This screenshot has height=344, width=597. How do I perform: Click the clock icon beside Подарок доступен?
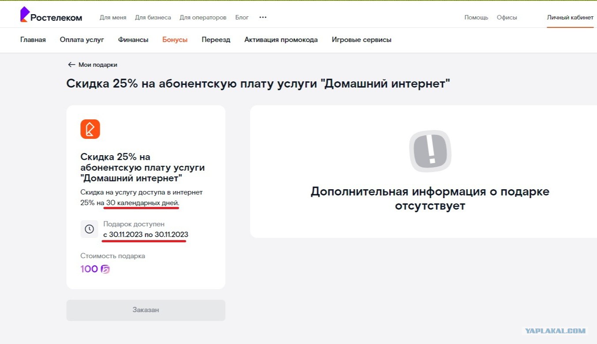89,229
